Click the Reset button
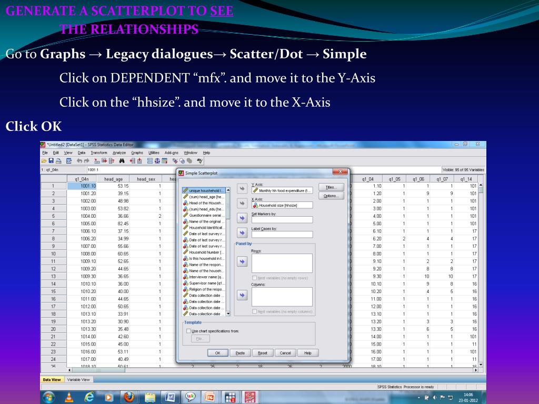 263,353
